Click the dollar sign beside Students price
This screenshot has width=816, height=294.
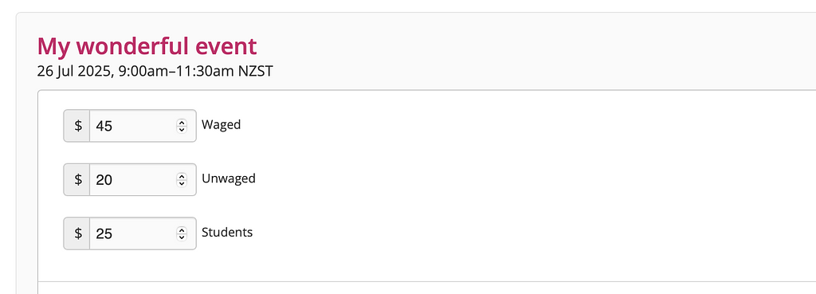tap(77, 233)
